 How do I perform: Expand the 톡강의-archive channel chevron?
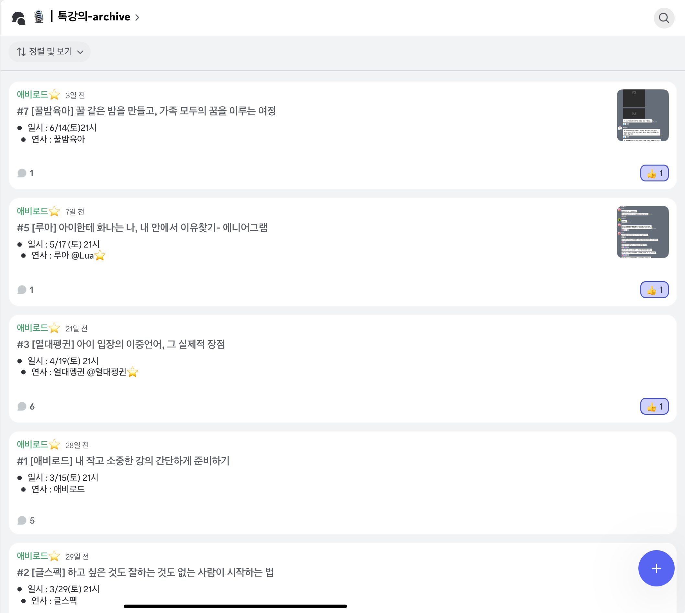[137, 17]
